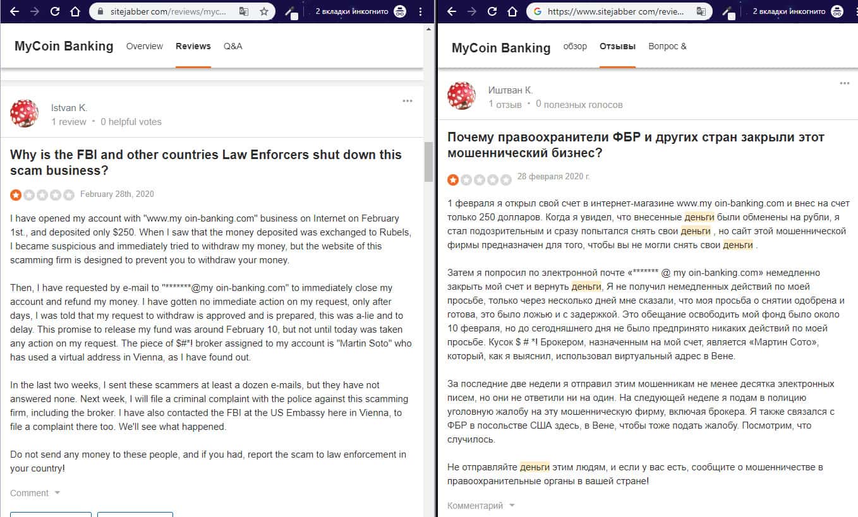Open the Overview tab

145,46
